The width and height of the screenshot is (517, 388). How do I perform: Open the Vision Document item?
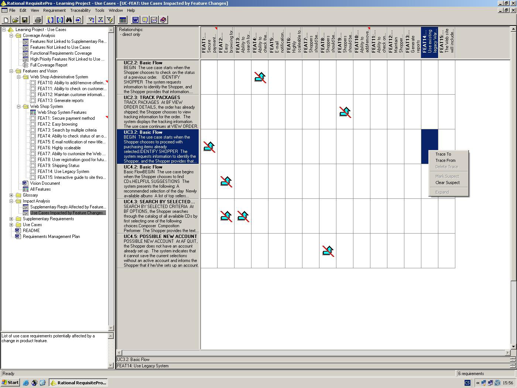point(45,183)
